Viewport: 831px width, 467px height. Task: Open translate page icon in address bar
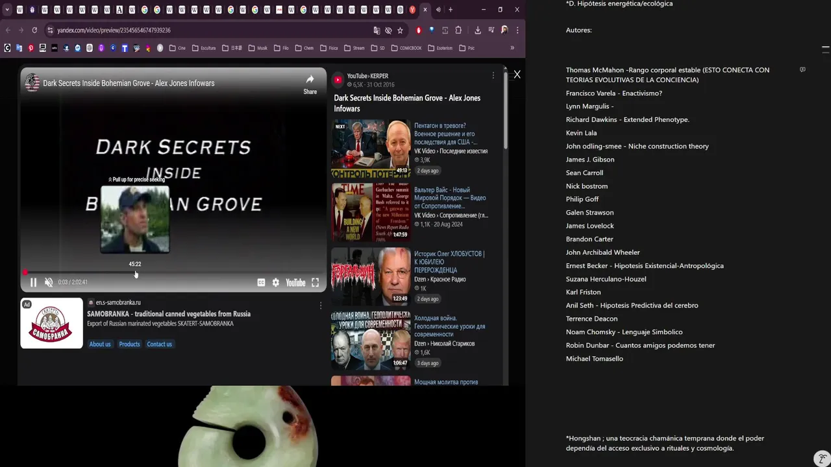[x=377, y=30]
